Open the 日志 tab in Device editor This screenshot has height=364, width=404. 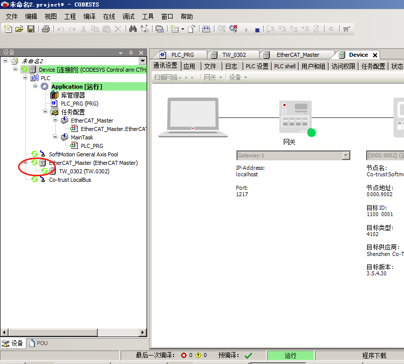pos(231,66)
